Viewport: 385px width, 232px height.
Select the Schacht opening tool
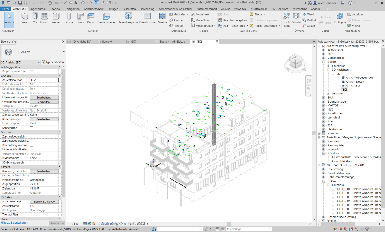click(x=296, y=18)
